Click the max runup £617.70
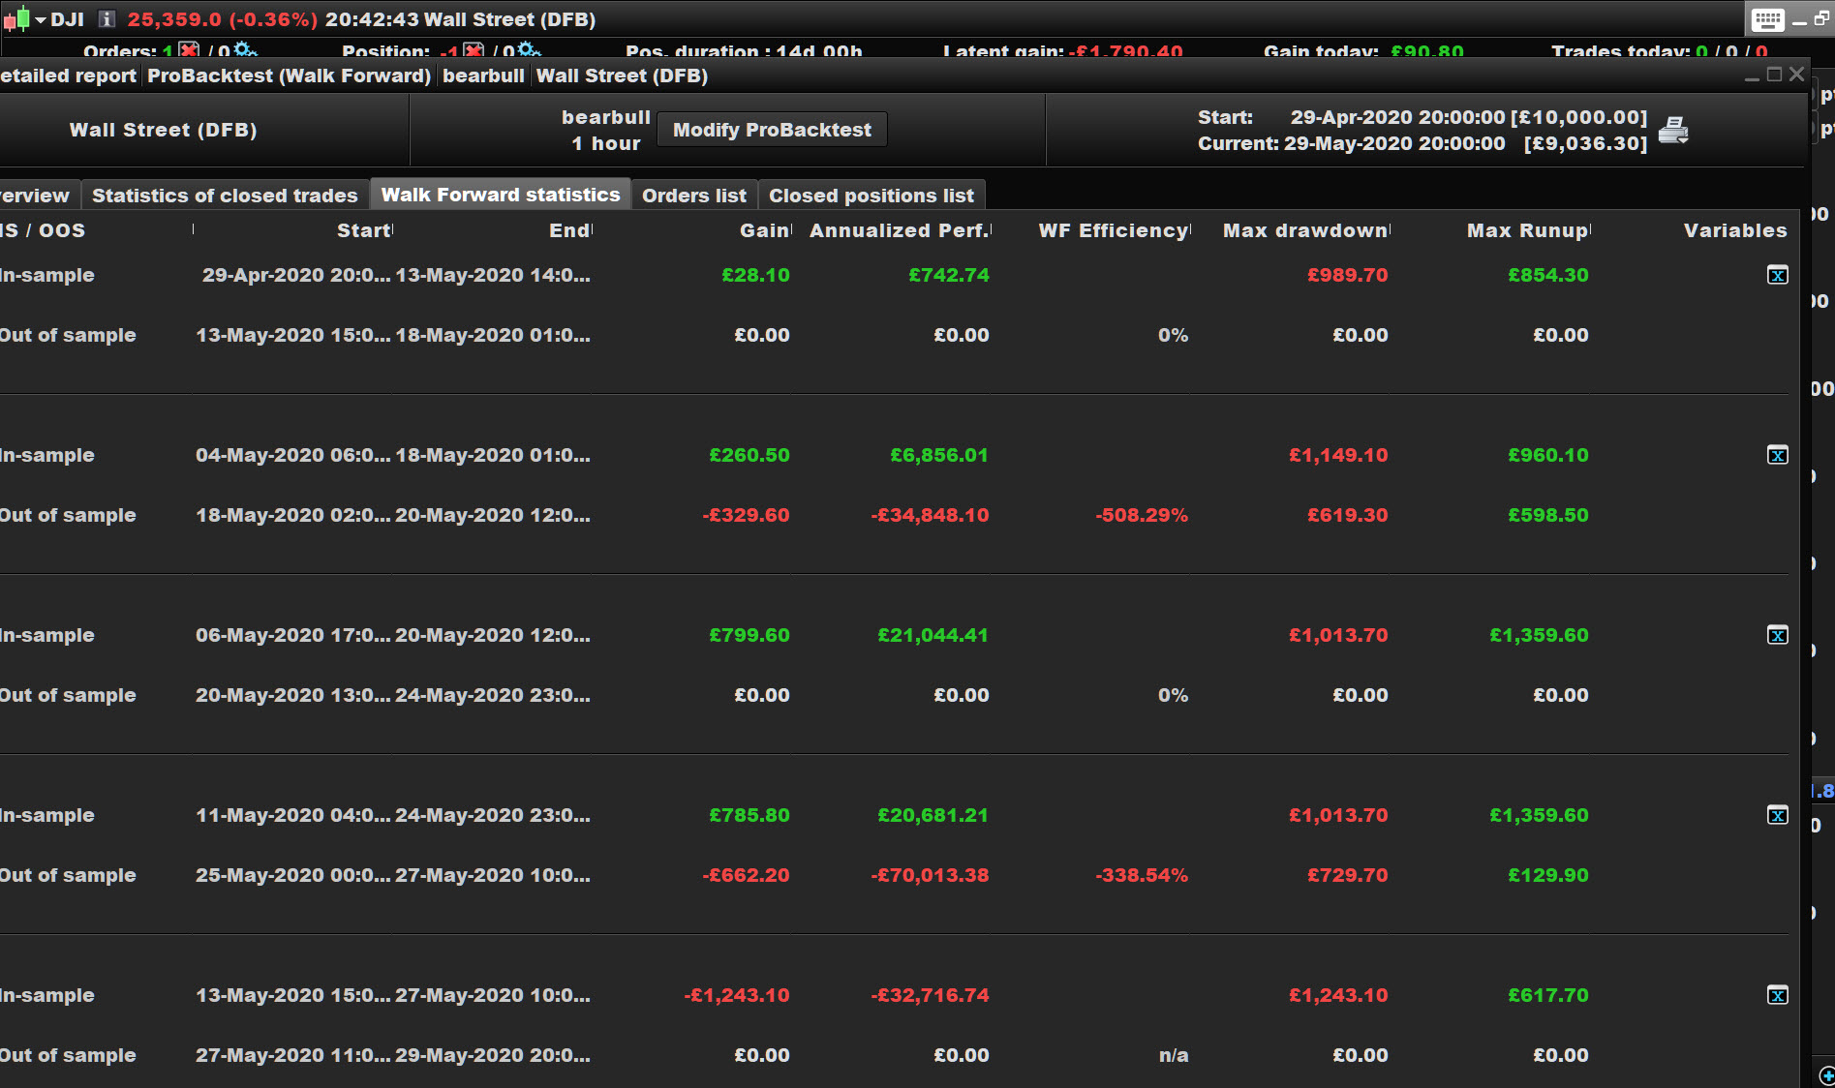This screenshot has height=1088, width=1835. point(1548,995)
